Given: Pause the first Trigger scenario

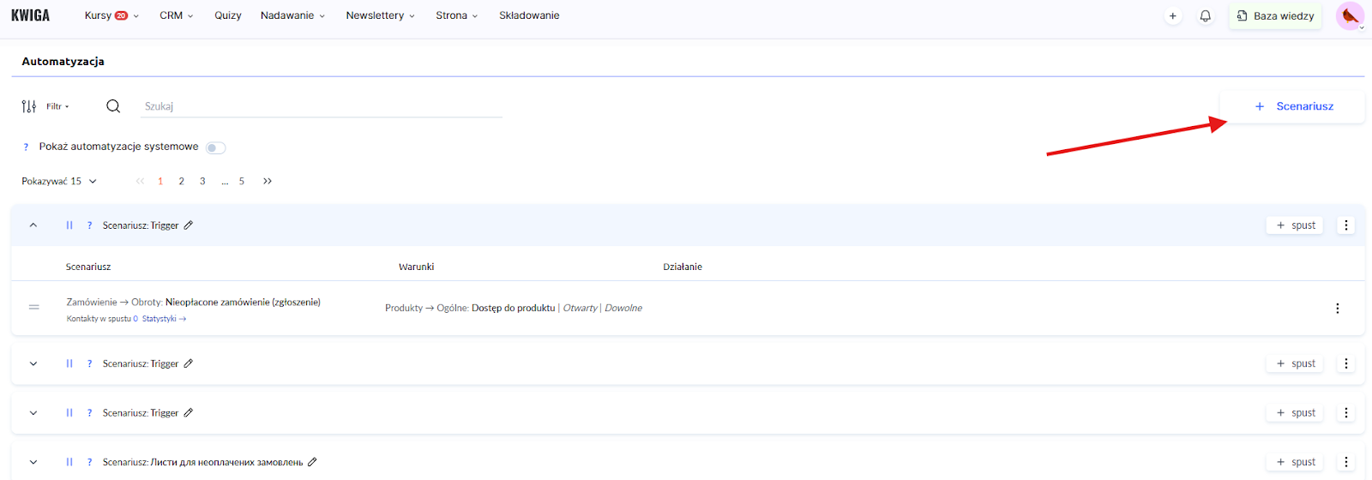Looking at the screenshot, I should coord(69,225).
